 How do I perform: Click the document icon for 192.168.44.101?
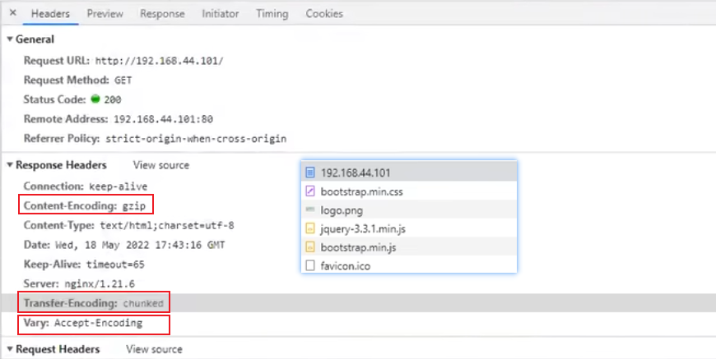pos(310,173)
